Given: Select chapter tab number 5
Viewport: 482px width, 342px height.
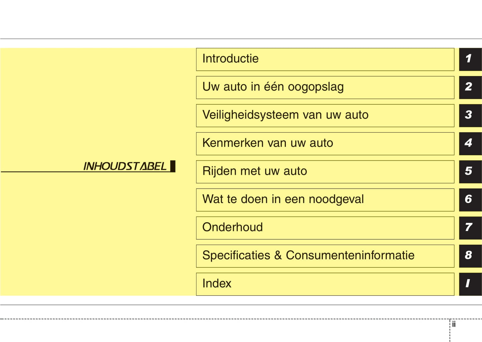Looking at the screenshot, I should [470, 171].
